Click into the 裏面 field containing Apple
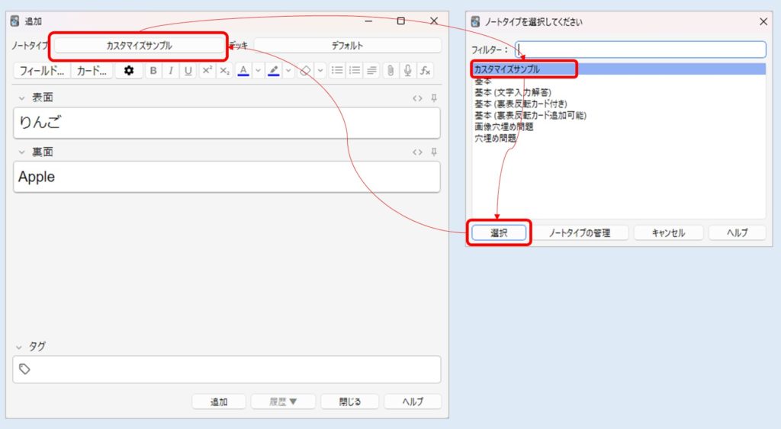Image resolution: width=781 pixels, height=429 pixels. point(227,177)
